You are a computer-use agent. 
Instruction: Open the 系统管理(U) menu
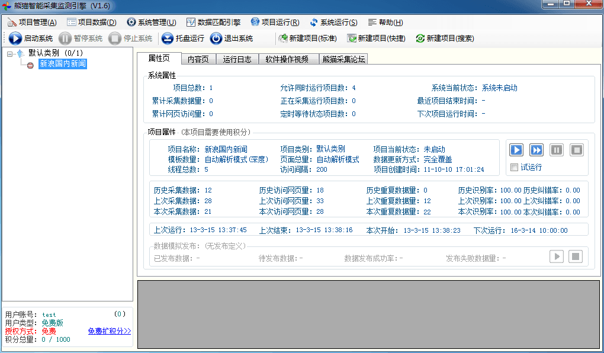[152, 23]
